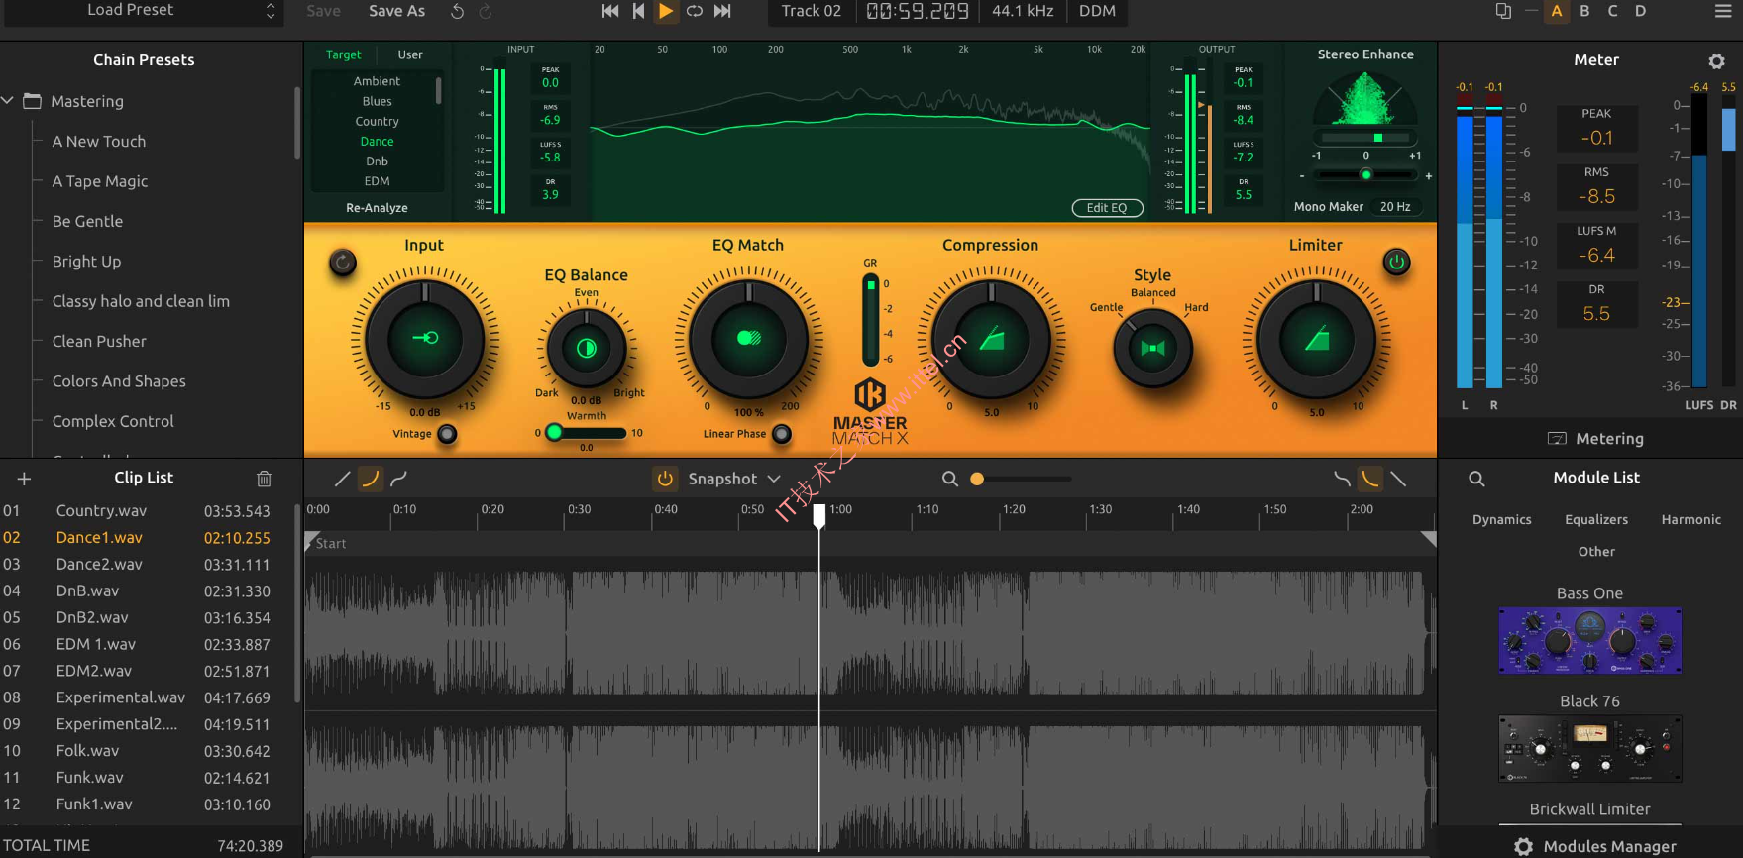Choose the EDM target genre

pos(377,181)
